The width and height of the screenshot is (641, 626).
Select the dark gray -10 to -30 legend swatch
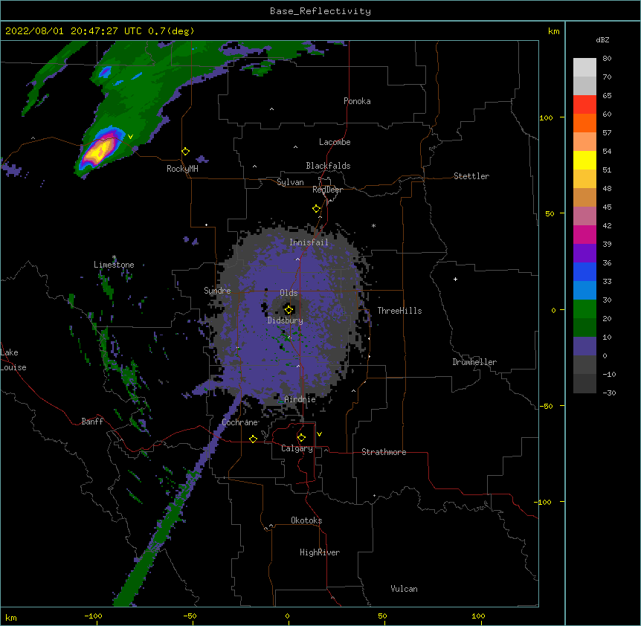[584, 384]
